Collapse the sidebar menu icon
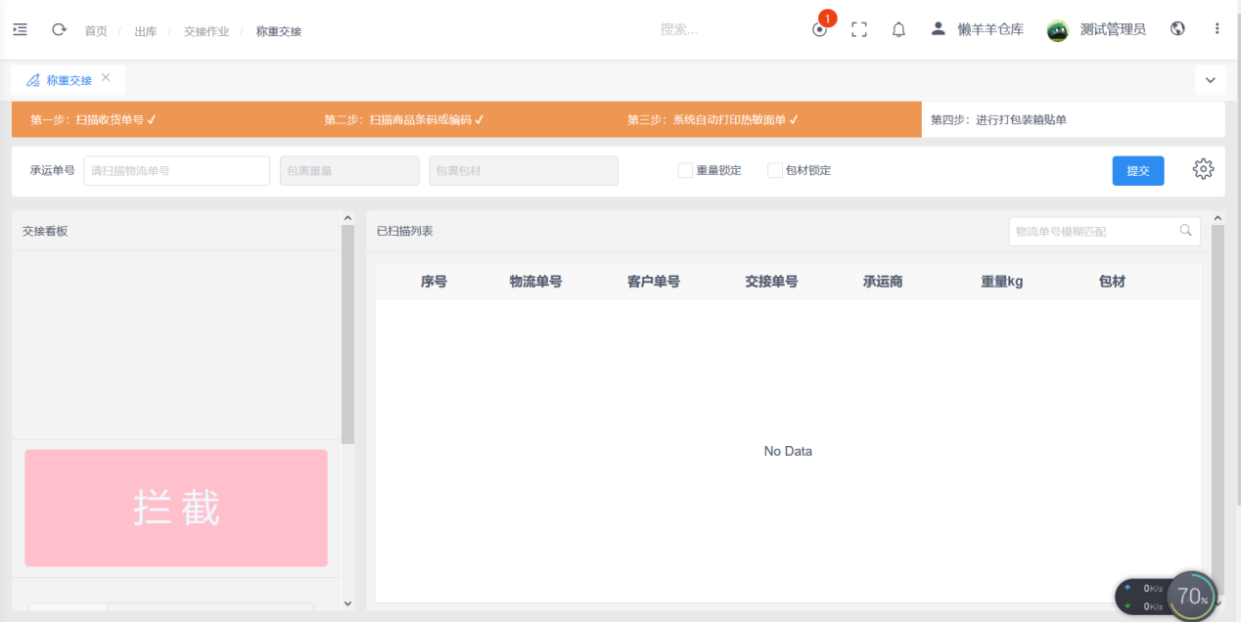 tap(20, 29)
